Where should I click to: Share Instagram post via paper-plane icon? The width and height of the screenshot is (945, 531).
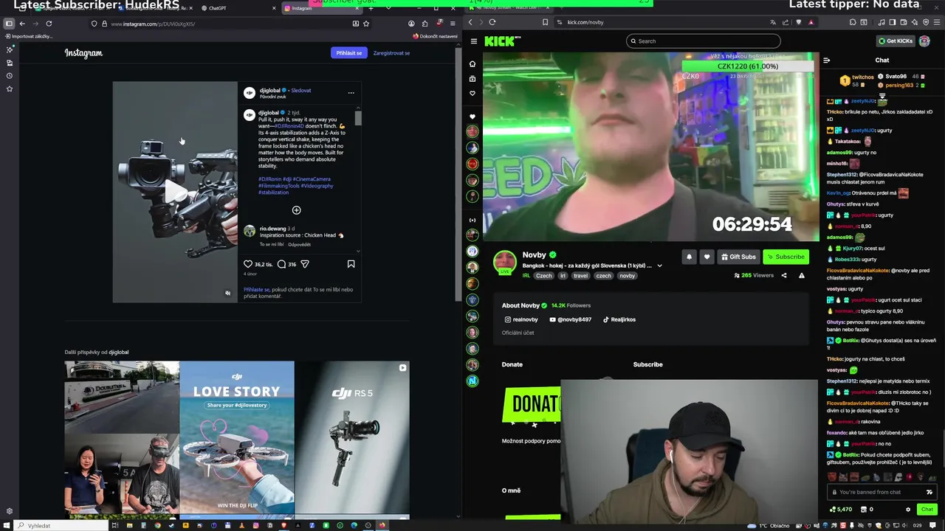coord(305,264)
